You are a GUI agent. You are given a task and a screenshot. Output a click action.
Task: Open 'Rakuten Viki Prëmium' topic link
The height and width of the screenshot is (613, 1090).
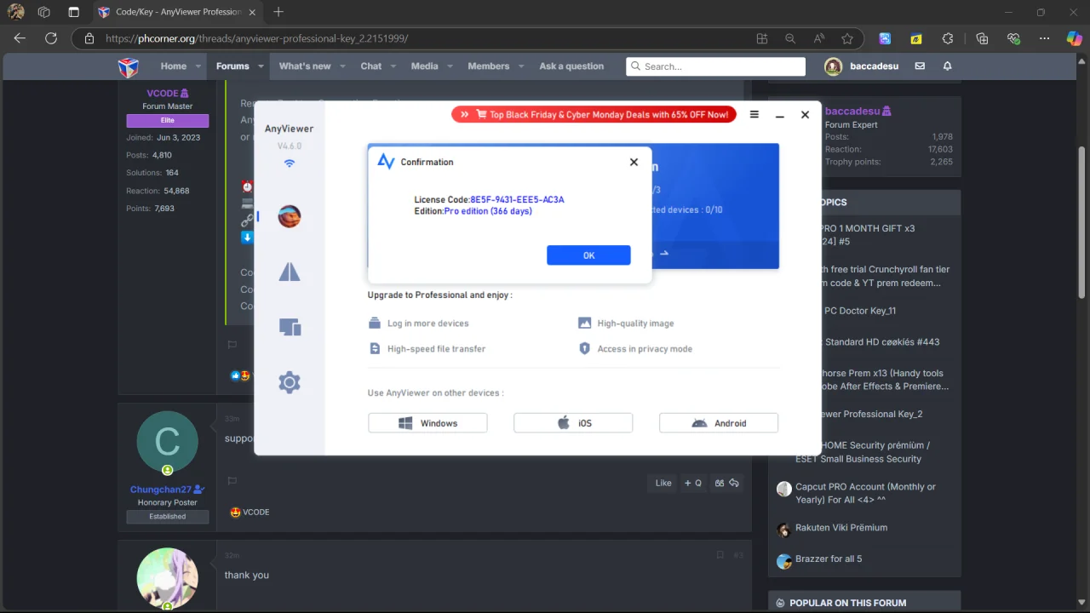tap(841, 528)
